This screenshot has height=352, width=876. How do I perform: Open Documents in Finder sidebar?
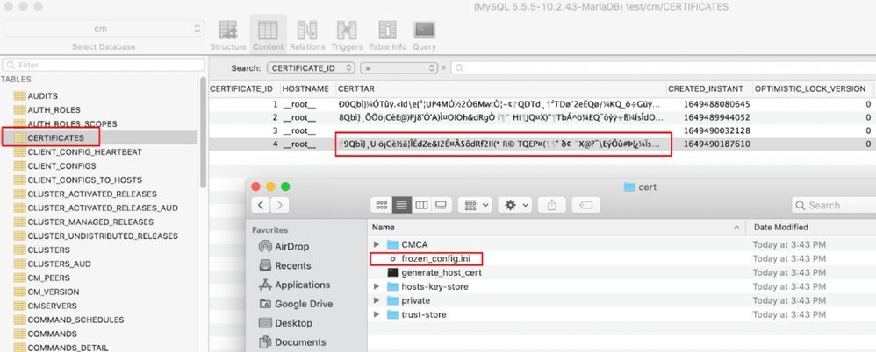click(x=292, y=342)
